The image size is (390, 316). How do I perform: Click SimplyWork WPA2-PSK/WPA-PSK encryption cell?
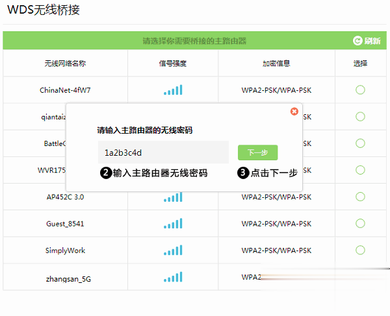tap(276, 250)
